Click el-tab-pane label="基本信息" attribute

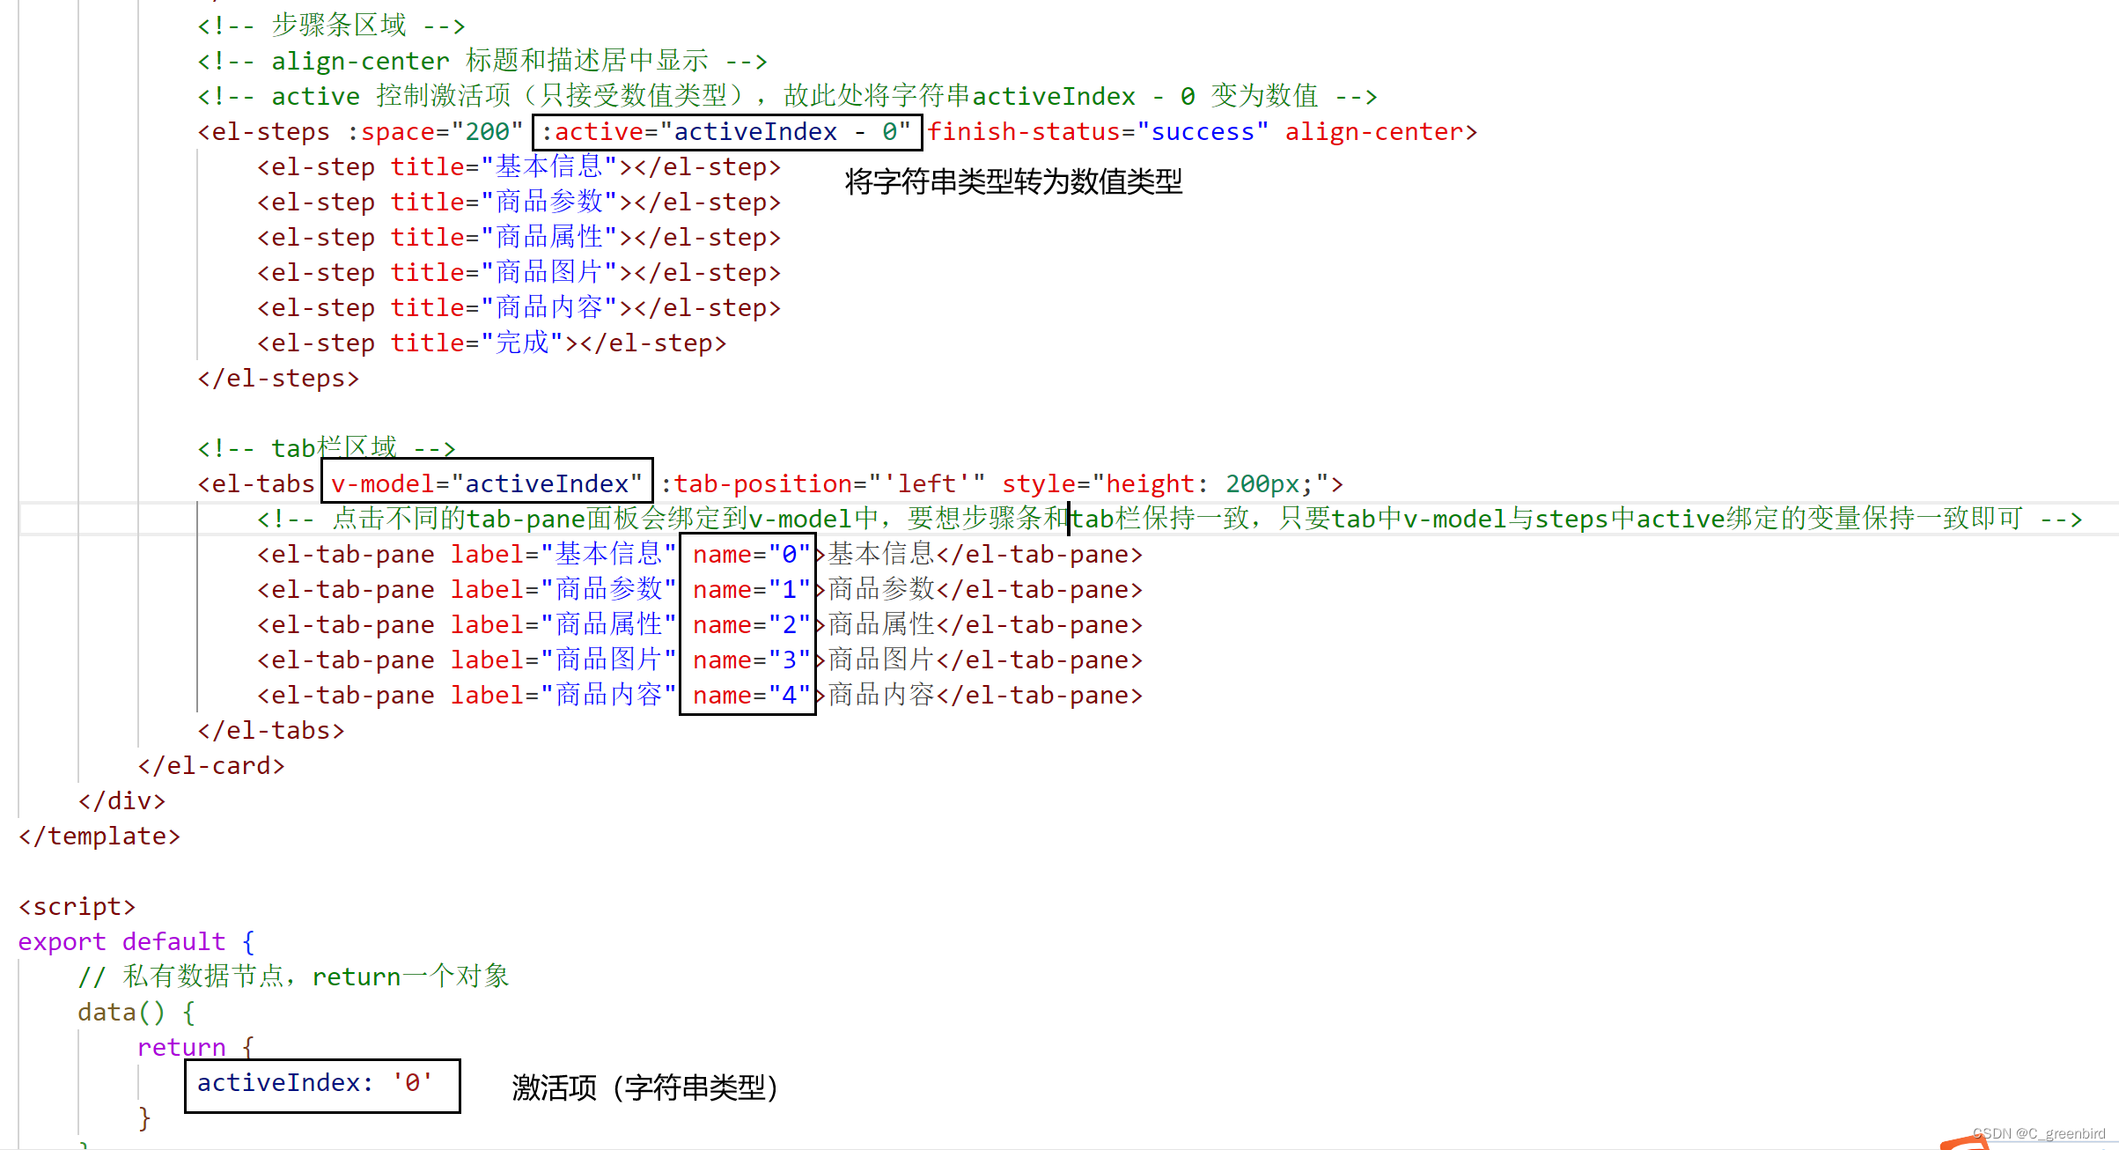pyautogui.click(x=563, y=554)
